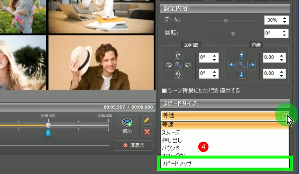This screenshot has height=174, width=299.
Task: Click the red X delete icon
Action: tap(147, 131)
